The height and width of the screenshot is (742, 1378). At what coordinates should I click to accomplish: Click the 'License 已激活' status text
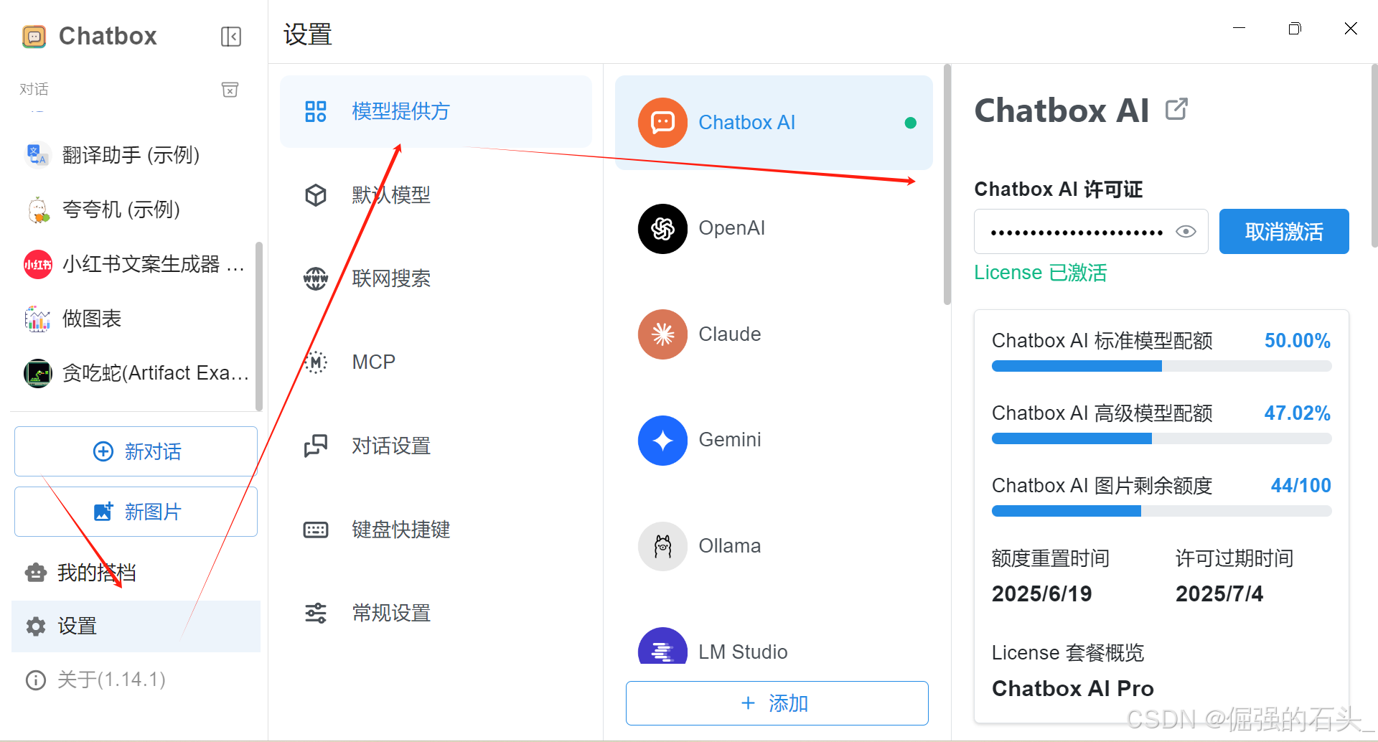(1040, 273)
